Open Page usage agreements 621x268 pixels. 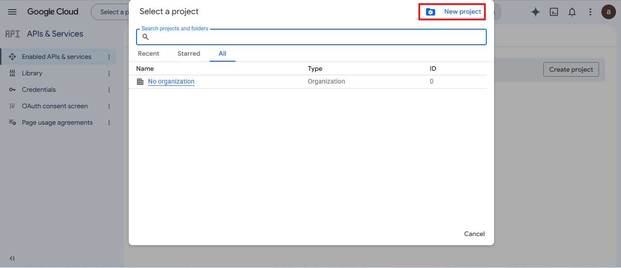tap(57, 122)
